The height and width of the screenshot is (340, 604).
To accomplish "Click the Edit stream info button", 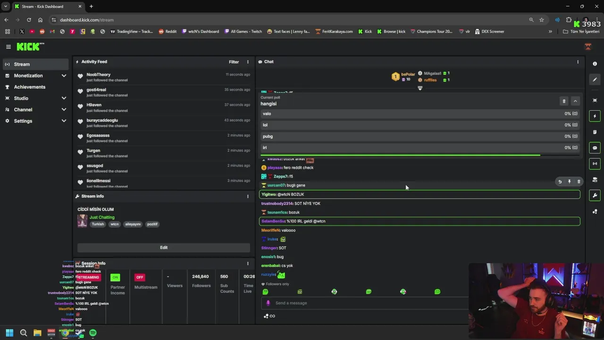I will coord(164,247).
